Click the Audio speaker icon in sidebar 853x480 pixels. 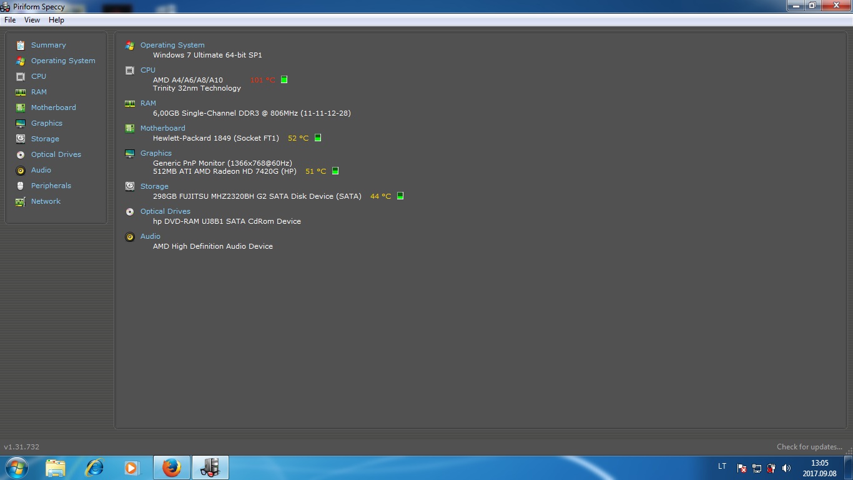click(x=21, y=170)
